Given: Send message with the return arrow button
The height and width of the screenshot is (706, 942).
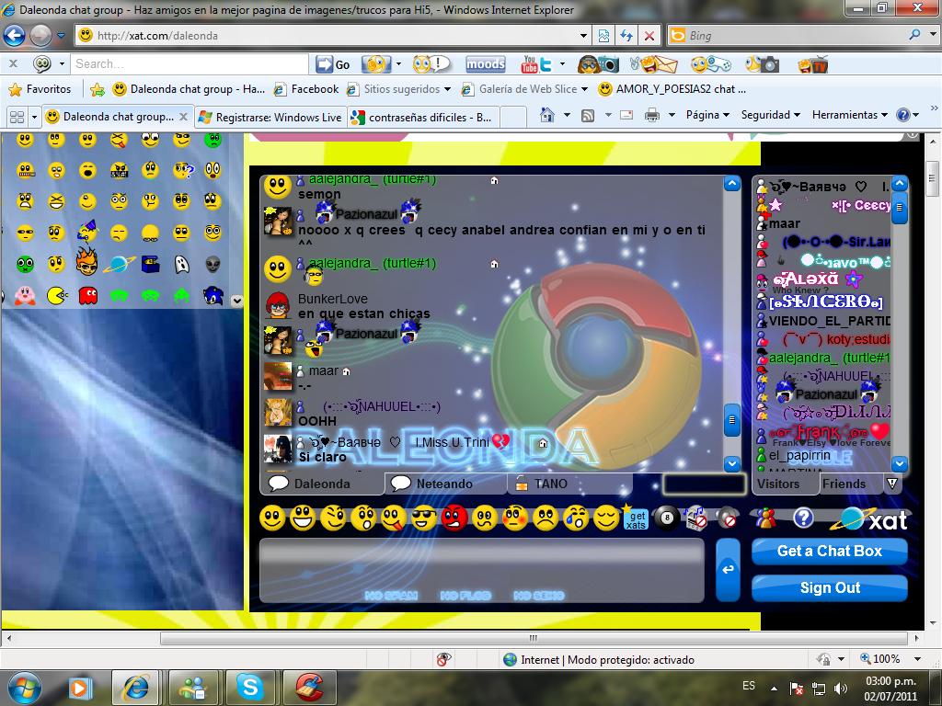Looking at the screenshot, I should [x=729, y=569].
